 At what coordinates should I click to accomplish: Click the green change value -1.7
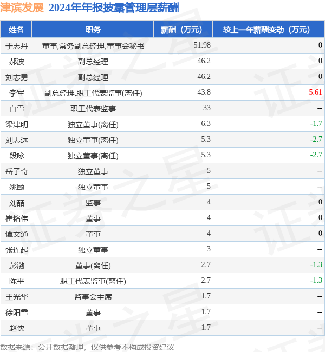[316, 123]
